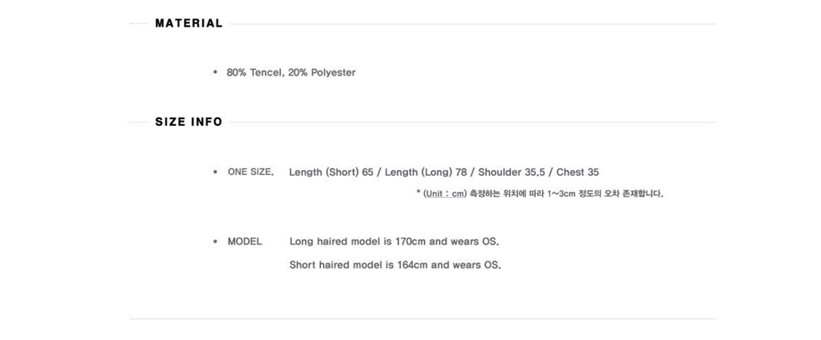Click the bottom horizontal divider line
Viewport: 821px width, 340px height.
(422, 319)
